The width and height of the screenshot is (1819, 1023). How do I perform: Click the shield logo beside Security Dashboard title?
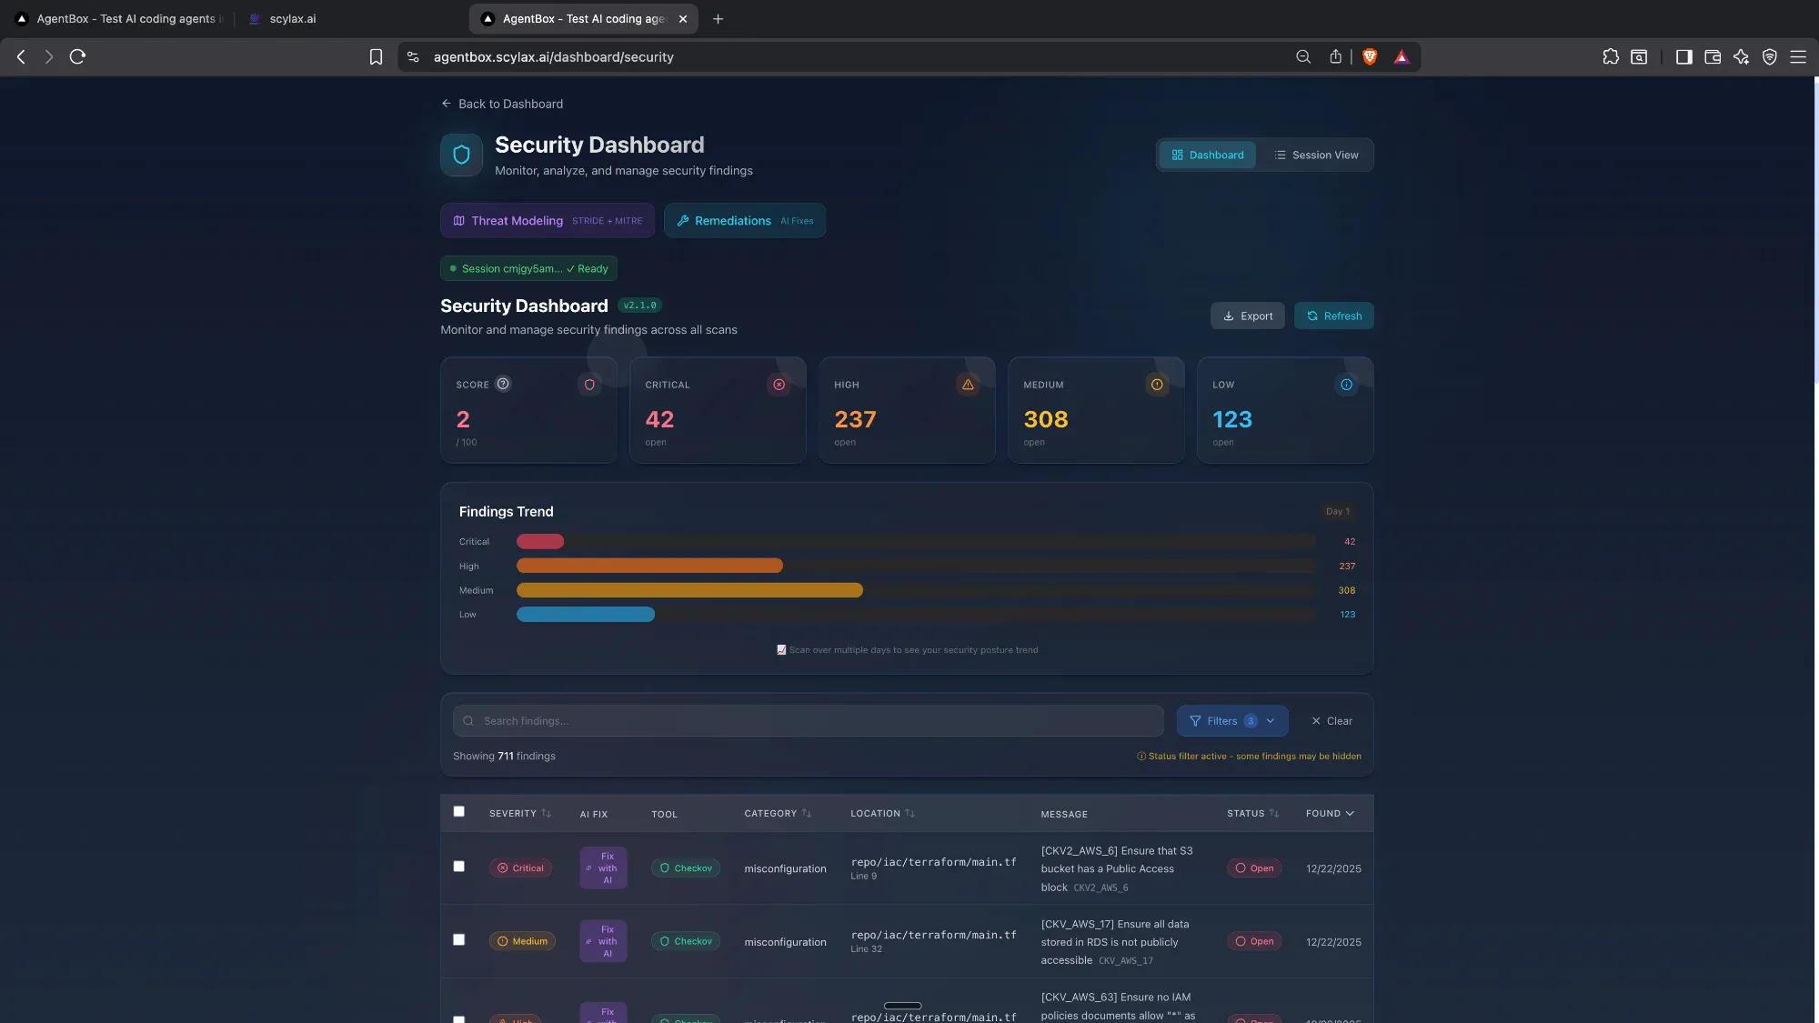461,155
